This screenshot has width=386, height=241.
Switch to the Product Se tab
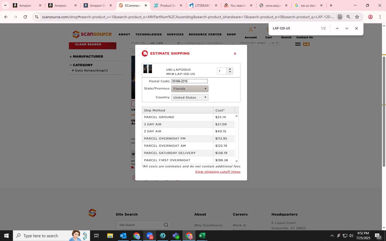click(168, 5)
